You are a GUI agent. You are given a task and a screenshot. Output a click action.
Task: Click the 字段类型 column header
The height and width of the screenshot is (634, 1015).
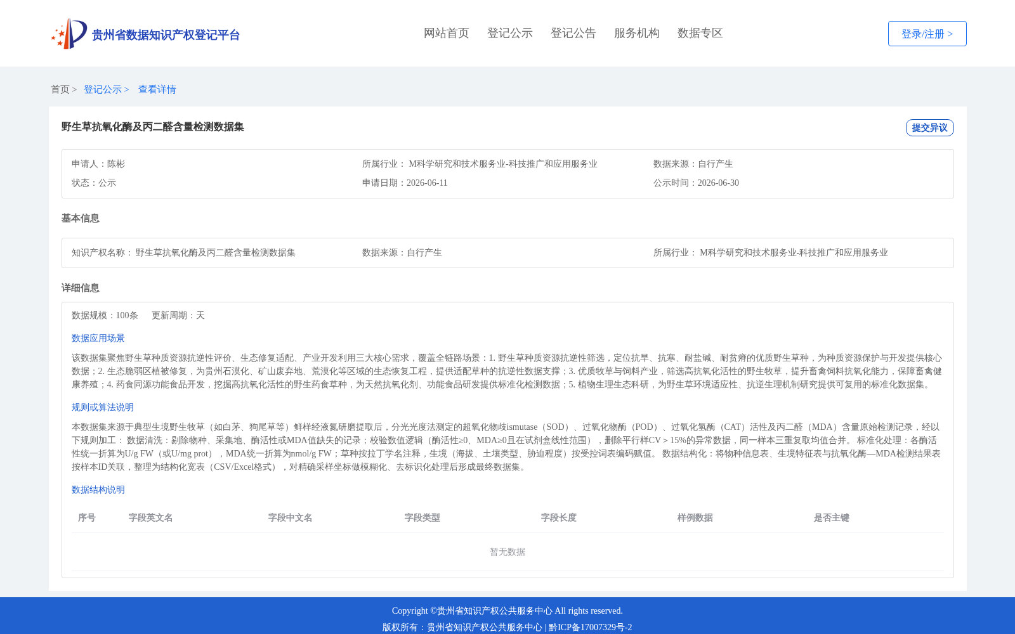pyautogui.click(x=422, y=517)
